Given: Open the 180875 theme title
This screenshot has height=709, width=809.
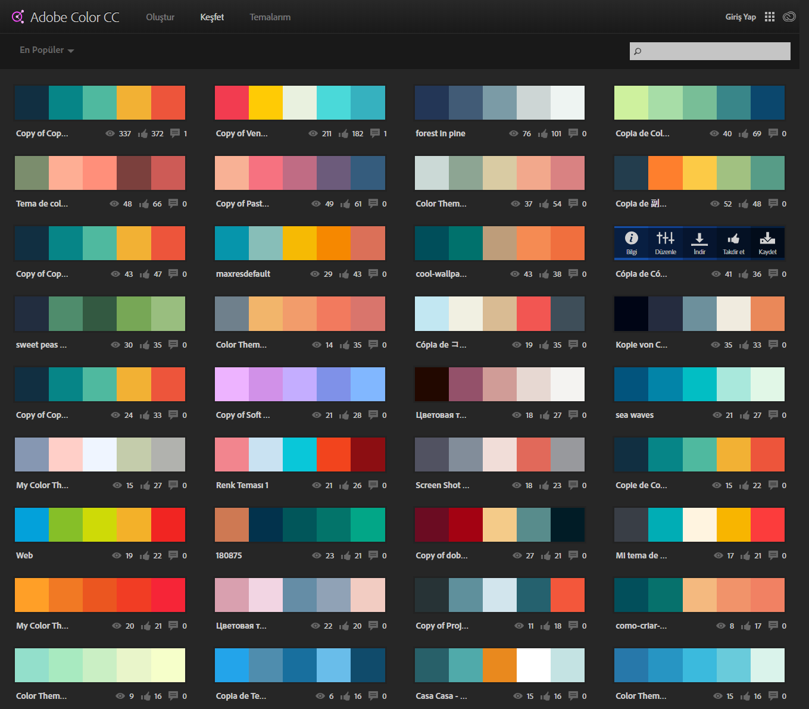Looking at the screenshot, I should click(x=229, y=555).
